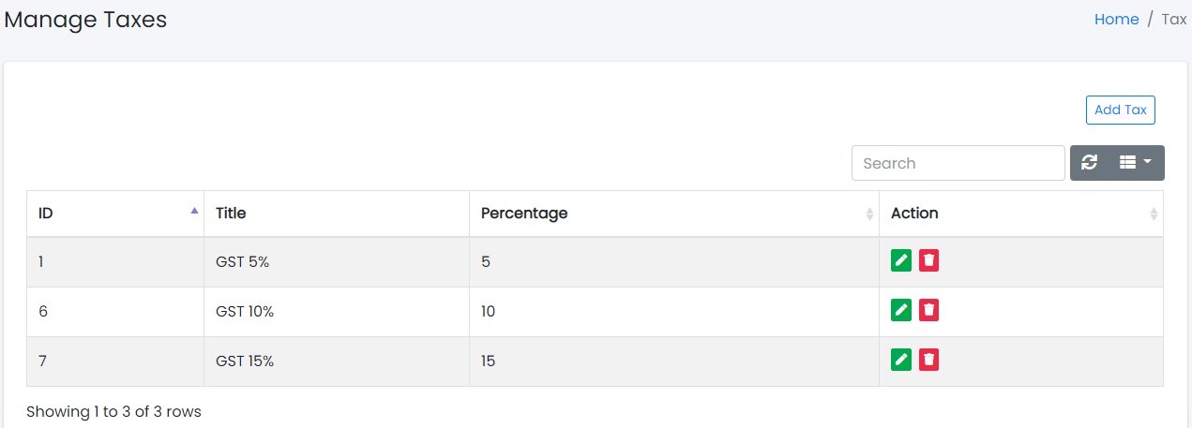Select the GST 10% title cell
The width and height of the screenshot is (1192, 428).
click(245, 312)
